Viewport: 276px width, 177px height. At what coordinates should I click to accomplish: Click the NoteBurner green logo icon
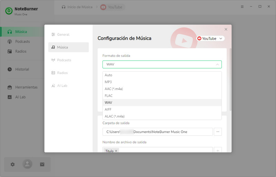pos(9,11)
